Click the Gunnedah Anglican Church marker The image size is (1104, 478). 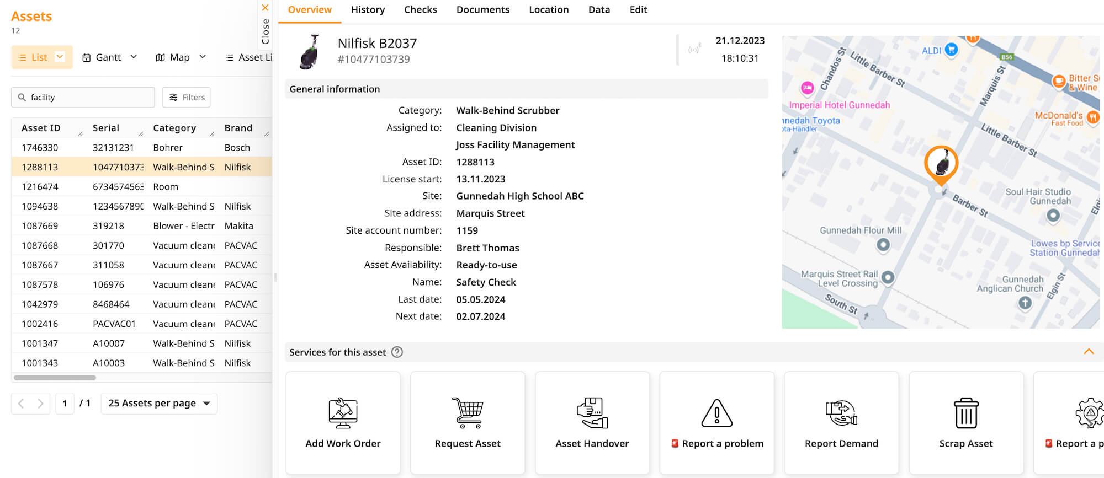click(1025, 303)
